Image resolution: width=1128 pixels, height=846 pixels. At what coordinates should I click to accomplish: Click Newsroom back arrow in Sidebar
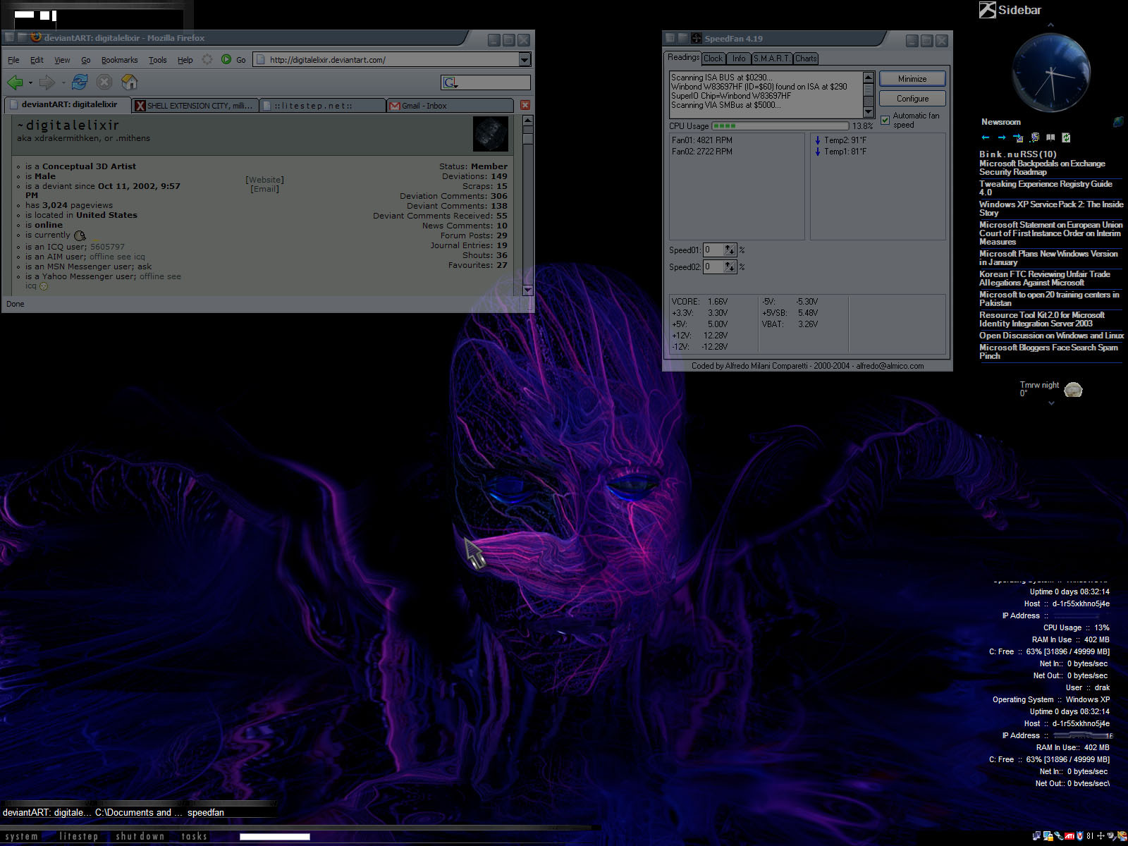coord(985,137)
